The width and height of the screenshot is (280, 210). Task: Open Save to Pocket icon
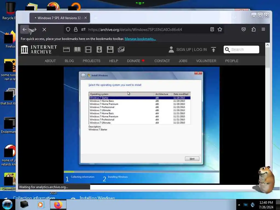244,30
